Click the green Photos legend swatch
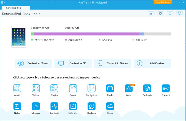The image size is (186, 121). 32,40
